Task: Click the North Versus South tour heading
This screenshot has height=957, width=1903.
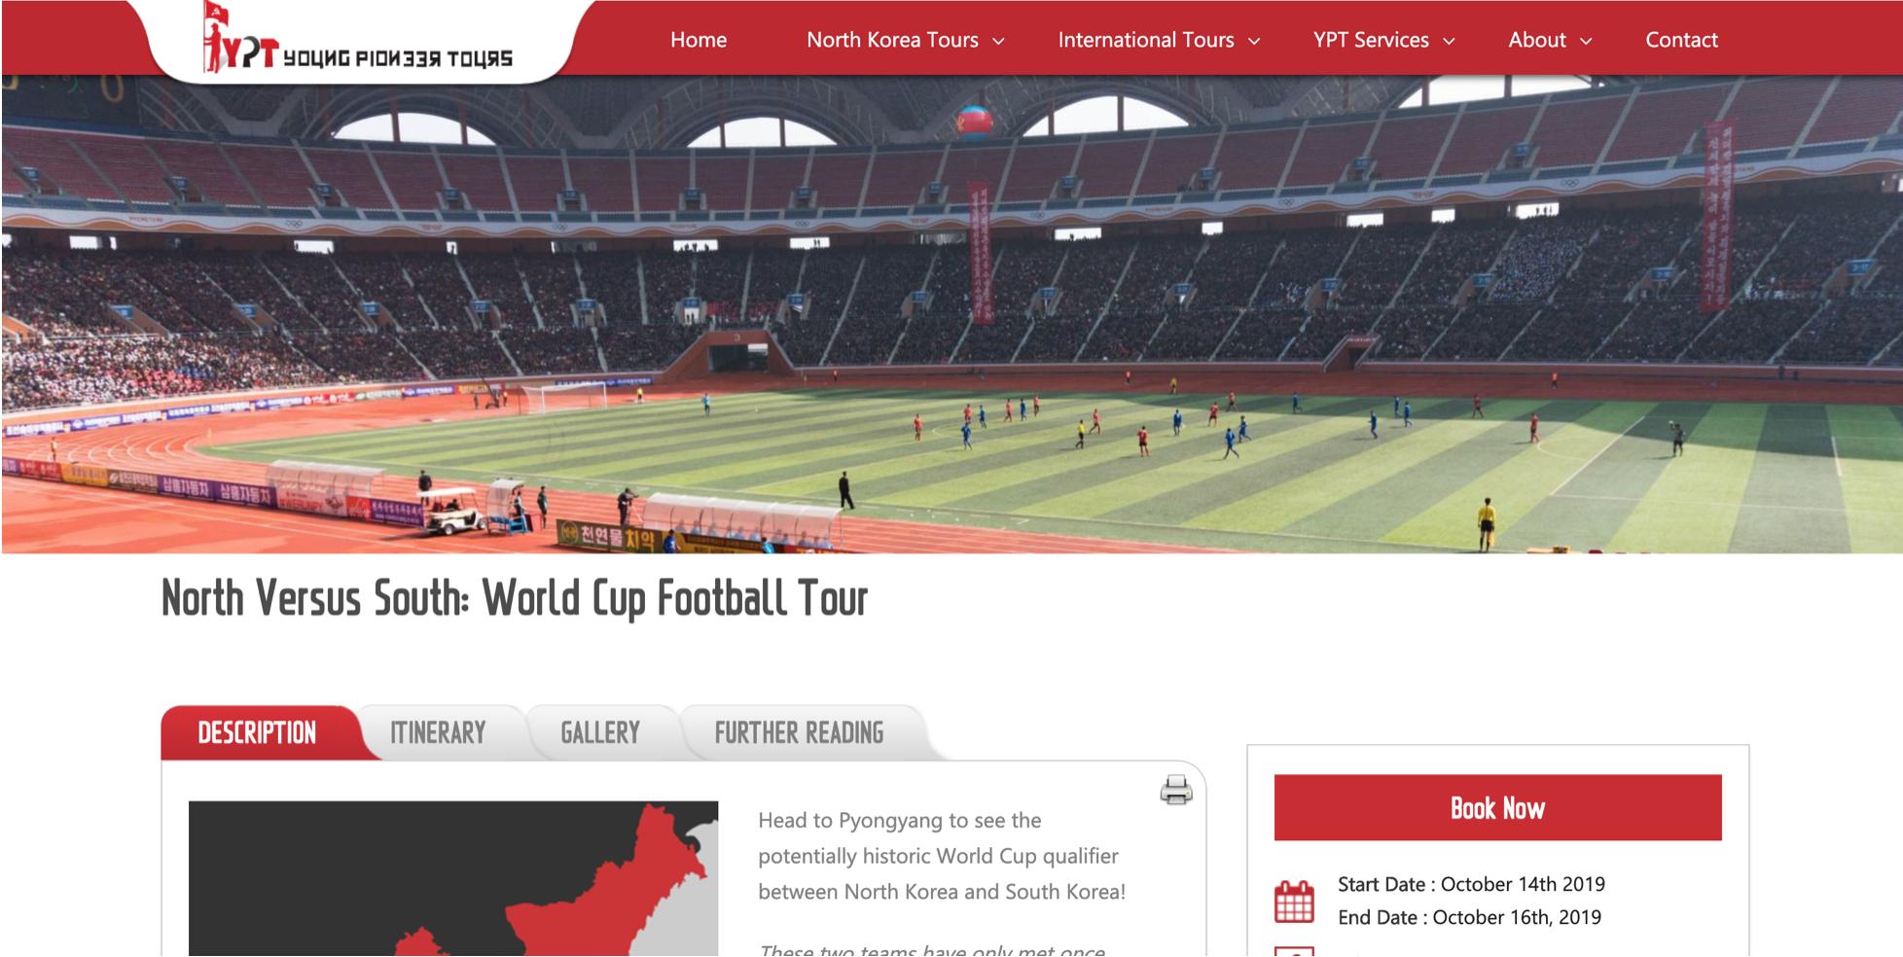Action: click(515, 598)
